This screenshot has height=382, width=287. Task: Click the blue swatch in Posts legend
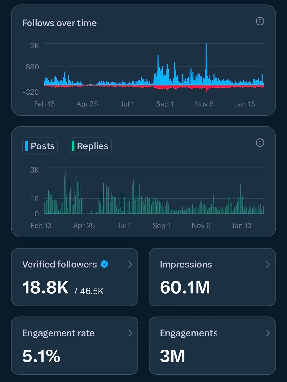pyautogui.click(x=27, y=146)
